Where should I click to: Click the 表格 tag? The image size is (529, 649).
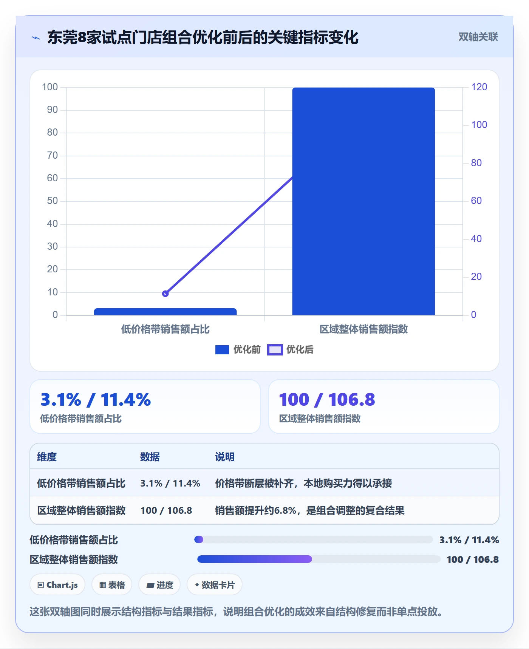112,585
